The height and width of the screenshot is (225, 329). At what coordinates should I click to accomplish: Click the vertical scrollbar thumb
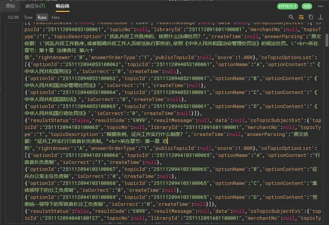coord(326,40)
